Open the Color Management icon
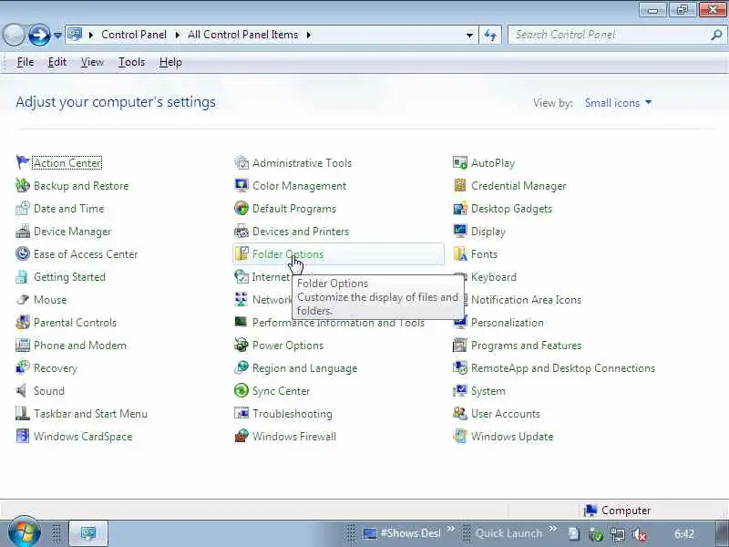 click(x=241, y=185)
